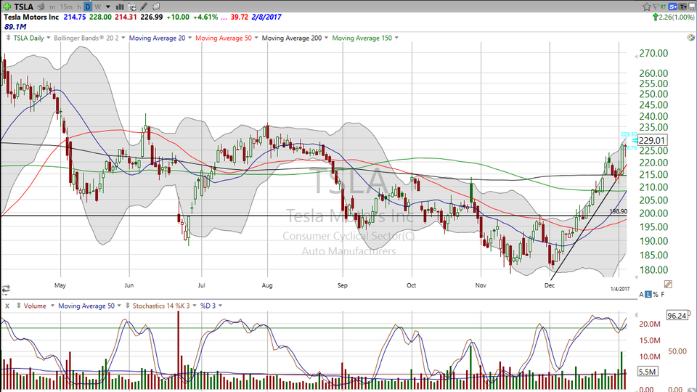The width and height of the screenshot is (697, 392).
Task: Click the RT real-time indicator
Action: pos(663,7)
